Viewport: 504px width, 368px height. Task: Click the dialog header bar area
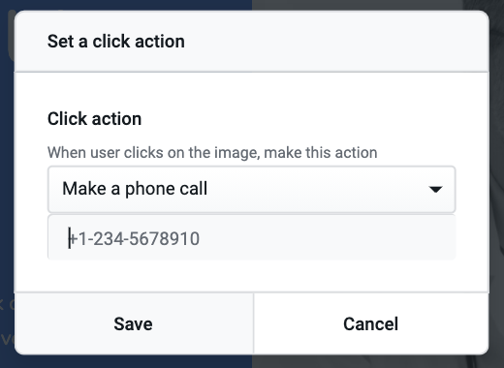(x=252, y=42)
